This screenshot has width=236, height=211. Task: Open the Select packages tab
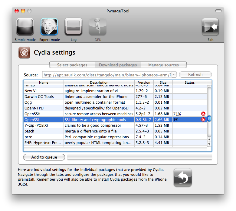(x=72, y=65)
